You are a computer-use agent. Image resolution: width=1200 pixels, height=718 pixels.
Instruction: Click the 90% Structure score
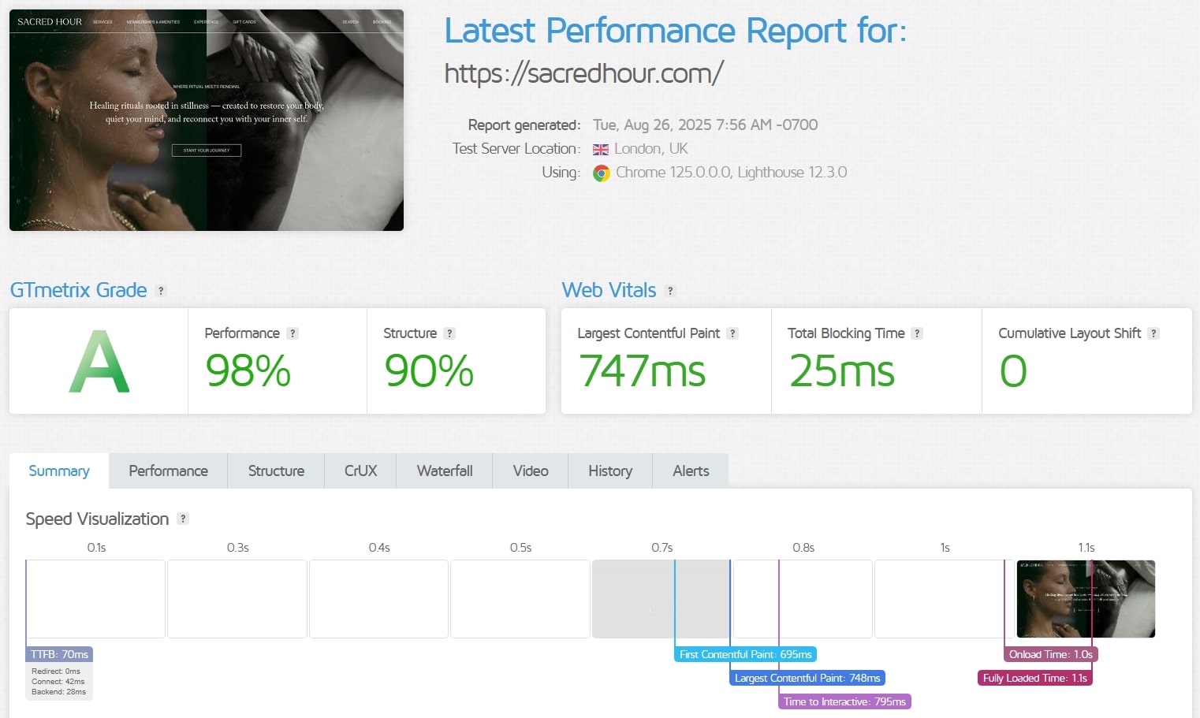coord(429,370)
